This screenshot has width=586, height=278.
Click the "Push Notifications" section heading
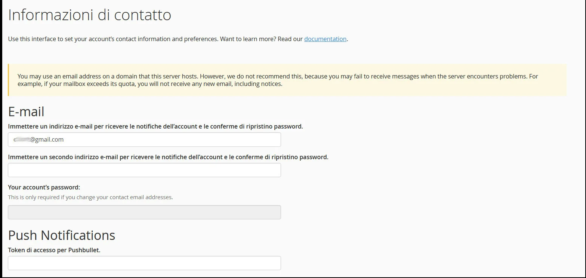[62, 235]
